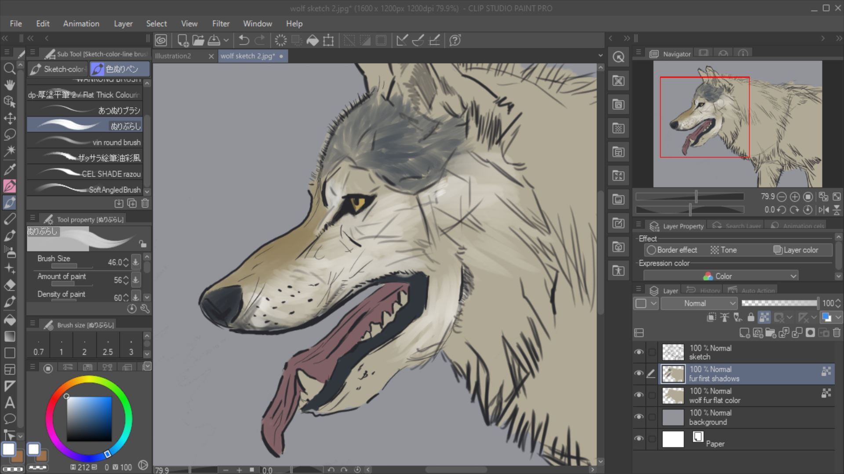Increase layer opacity stepper

(x=838, y=301)
